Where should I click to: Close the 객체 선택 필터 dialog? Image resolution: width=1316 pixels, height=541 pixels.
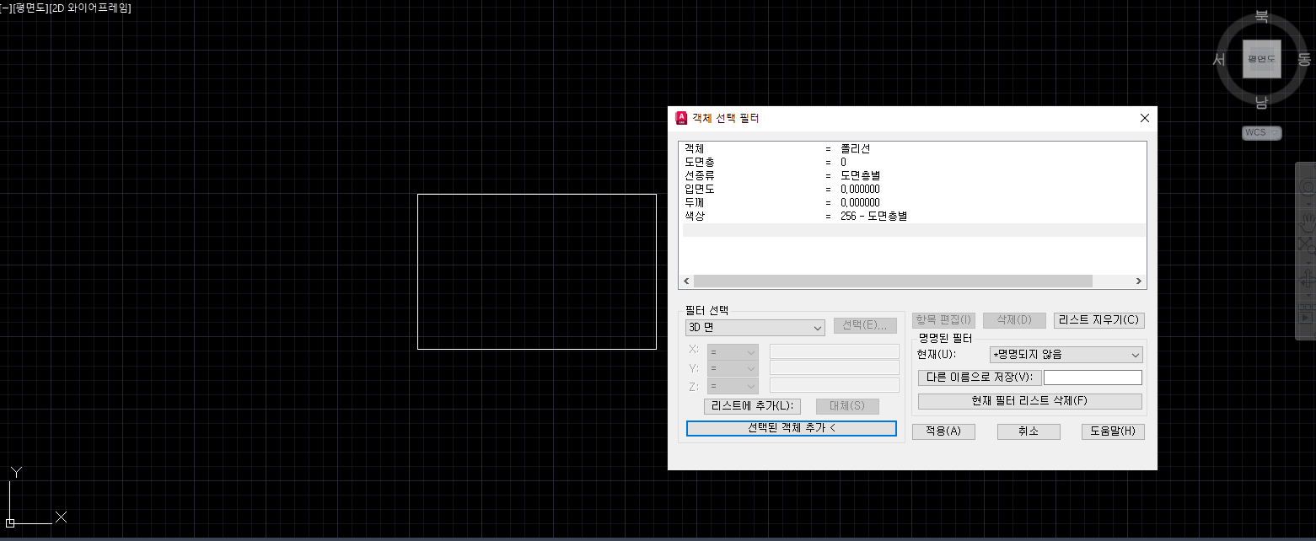point(1144,118)
